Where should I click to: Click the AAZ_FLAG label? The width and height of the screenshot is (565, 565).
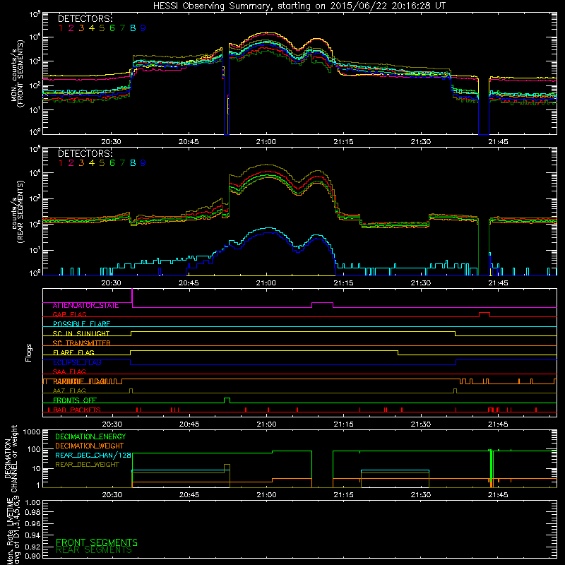click(69, 391)
